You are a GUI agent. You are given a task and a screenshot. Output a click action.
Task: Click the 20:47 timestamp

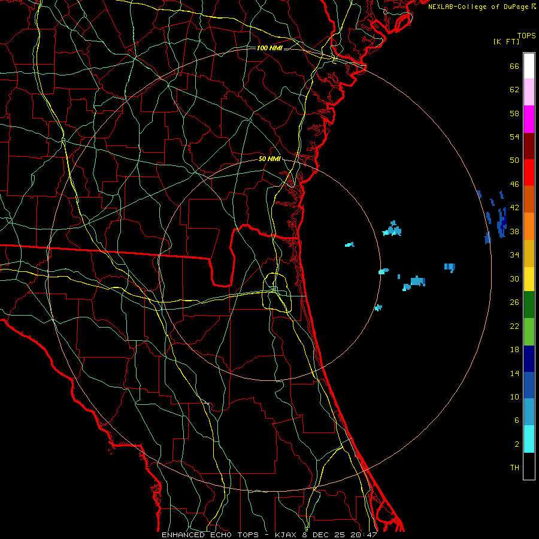coord(364,535)
